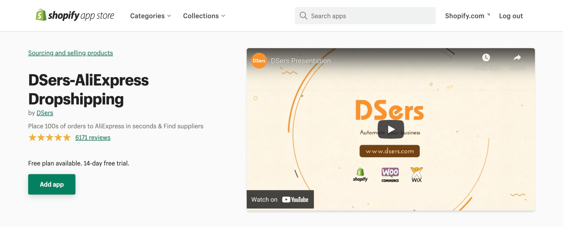563x250 pixels.
Task: Click the Sourcing and selling products link
Action: coord(70,53)
